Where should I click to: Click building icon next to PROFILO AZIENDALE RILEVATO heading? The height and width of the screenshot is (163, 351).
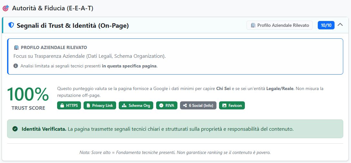point(16,47)
